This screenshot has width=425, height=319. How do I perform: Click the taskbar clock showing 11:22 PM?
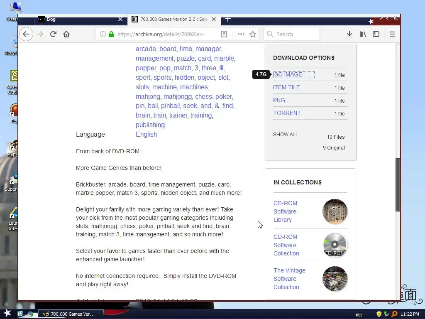[x=410, y=314]
